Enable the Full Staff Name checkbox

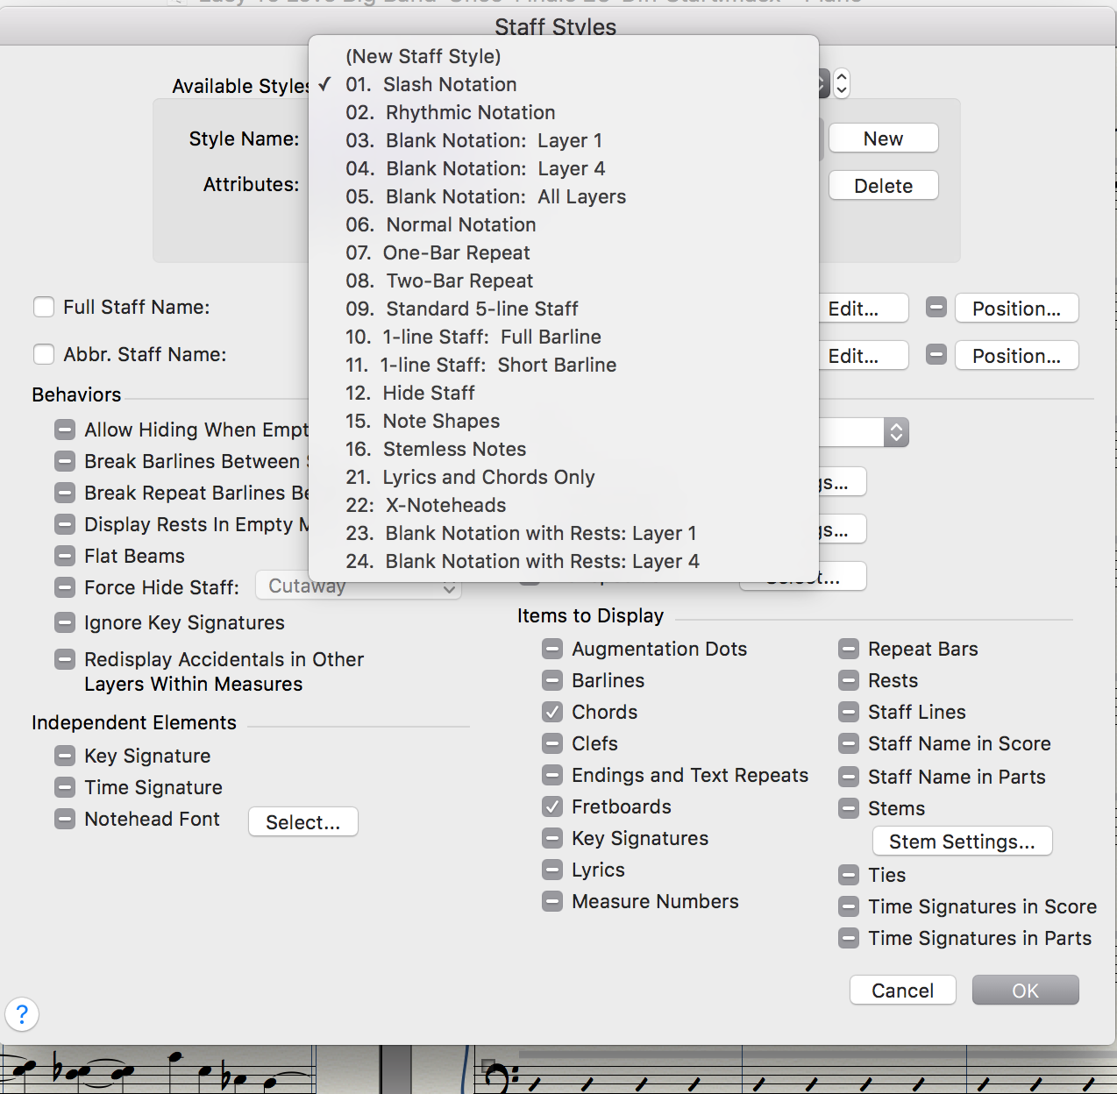tap(44, 307)
